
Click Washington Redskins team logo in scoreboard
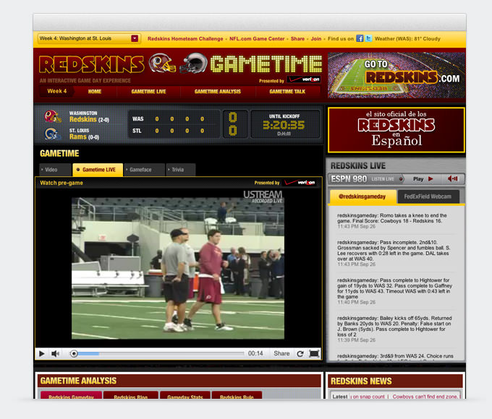pos(52,116)
